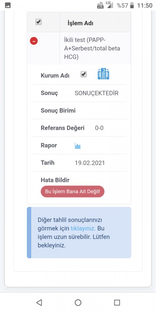
Task: Select the 'İkili test (PAPP-A+Serbest/total beta HCG)' entry
Action: [92, 49]
